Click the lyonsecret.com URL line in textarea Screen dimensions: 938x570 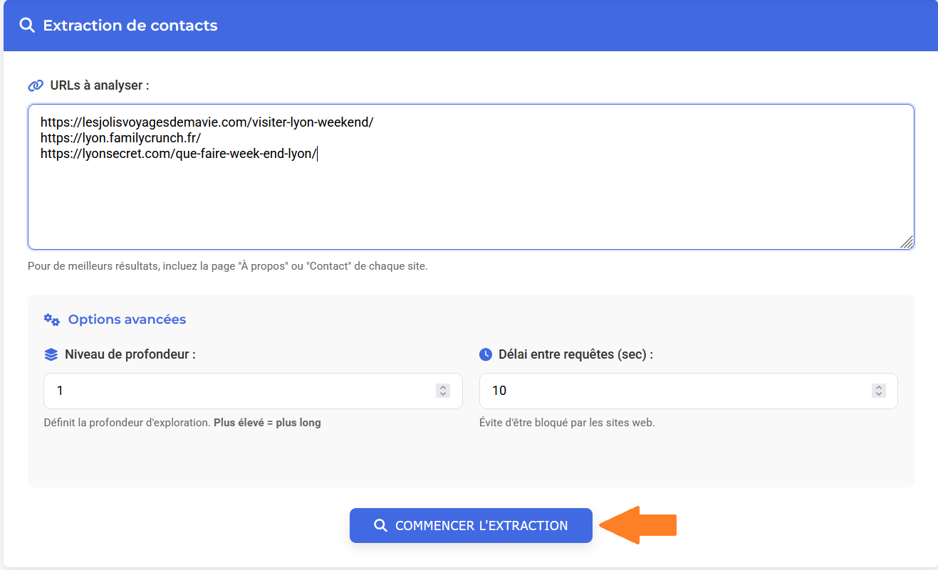[x=178, y=154]
